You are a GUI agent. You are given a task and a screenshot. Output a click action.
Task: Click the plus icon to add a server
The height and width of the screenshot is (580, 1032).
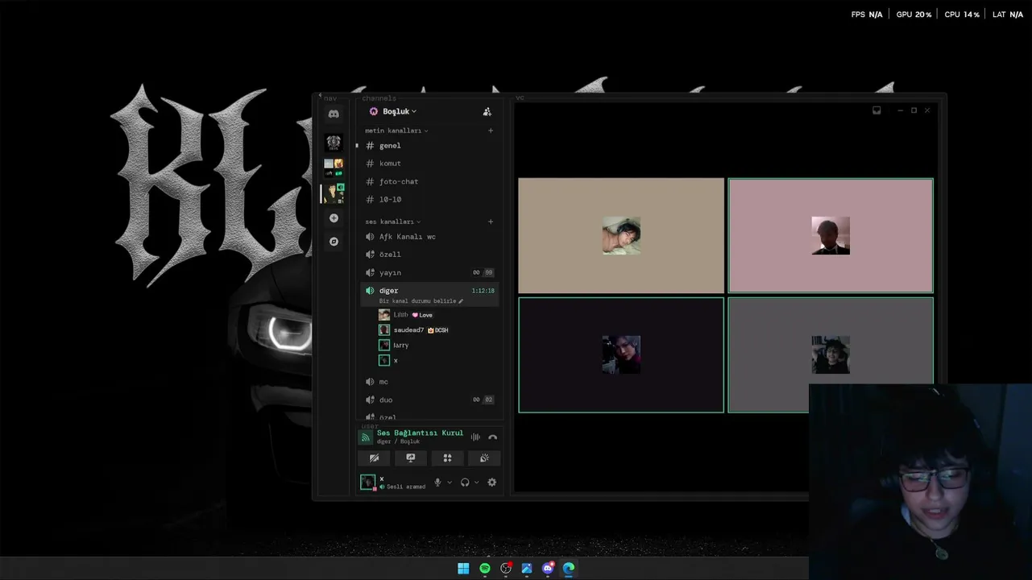coord(334,218)
